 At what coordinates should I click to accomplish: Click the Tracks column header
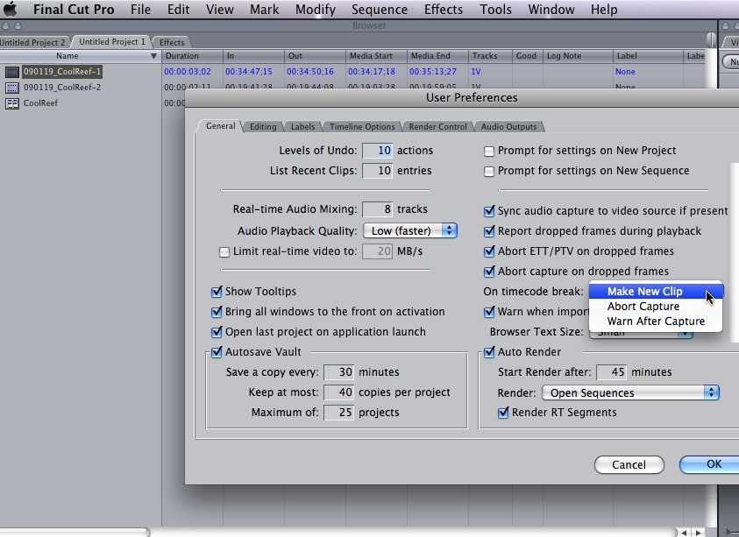[x=490, y=56]
